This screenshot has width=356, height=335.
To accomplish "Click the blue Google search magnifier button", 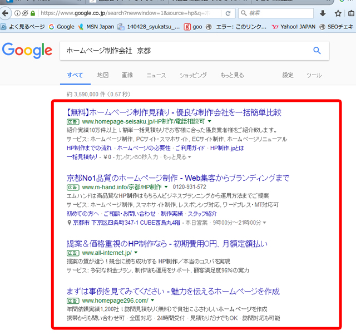I will click(x=317, y=51).
